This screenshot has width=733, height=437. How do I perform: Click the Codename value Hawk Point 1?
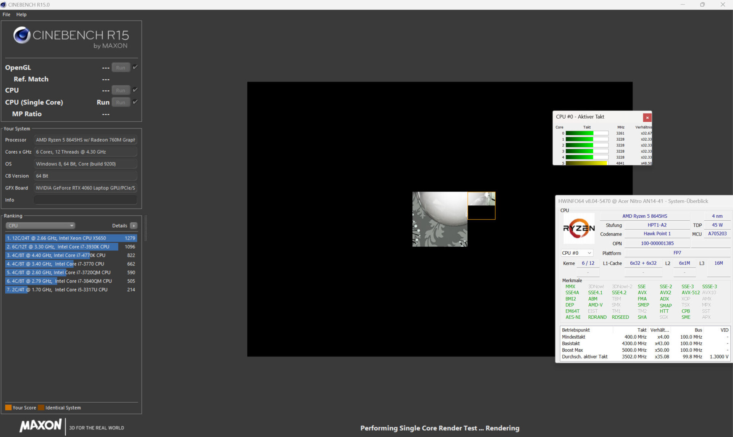[x=657, y=234]
